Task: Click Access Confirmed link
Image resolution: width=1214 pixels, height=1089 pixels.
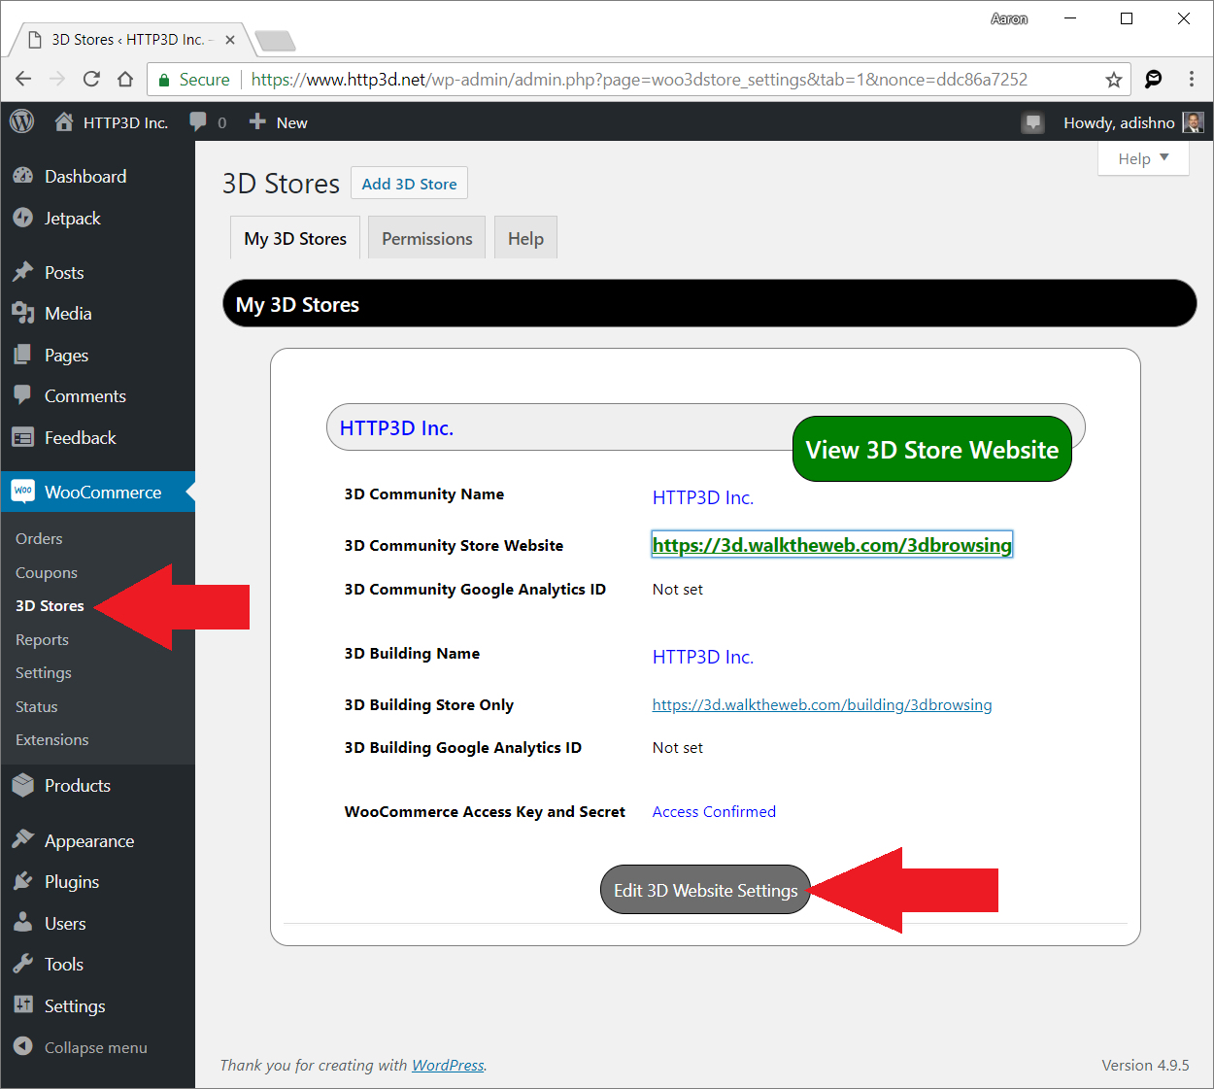Action: (714, 811)
